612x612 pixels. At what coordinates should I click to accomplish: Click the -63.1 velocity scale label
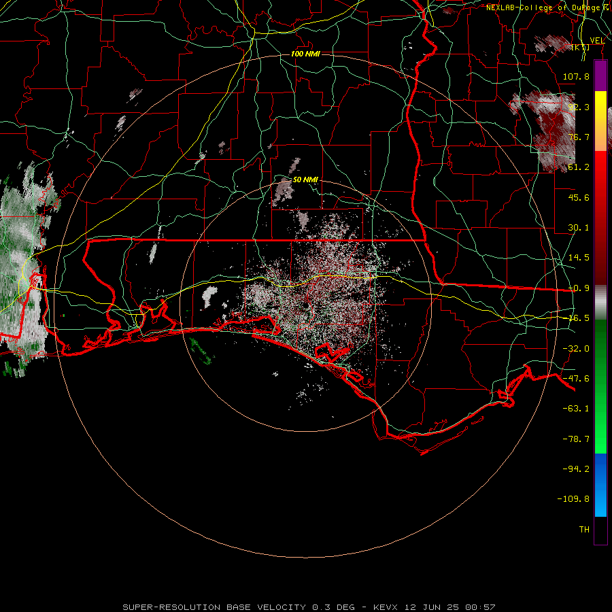(576, 409)
